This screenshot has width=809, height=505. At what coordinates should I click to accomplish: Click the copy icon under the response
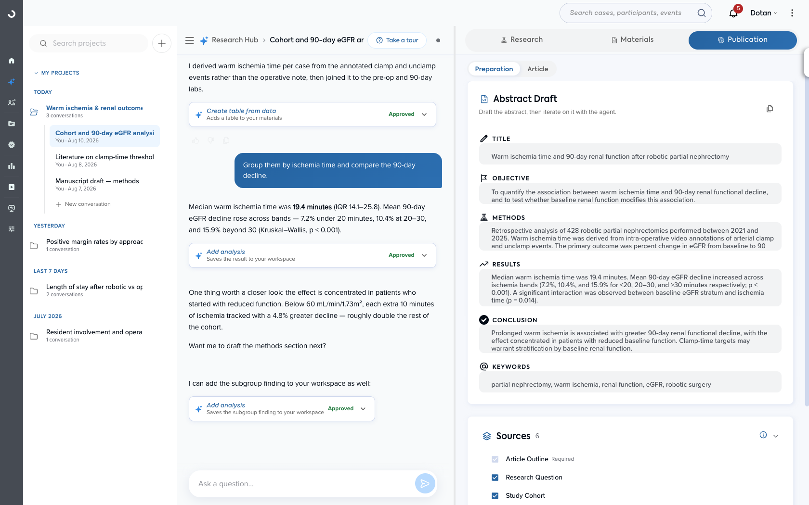(x=226, y=140)
